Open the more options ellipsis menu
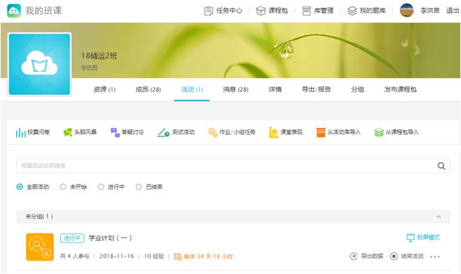461x274 pixels. (x=435, y=256)
